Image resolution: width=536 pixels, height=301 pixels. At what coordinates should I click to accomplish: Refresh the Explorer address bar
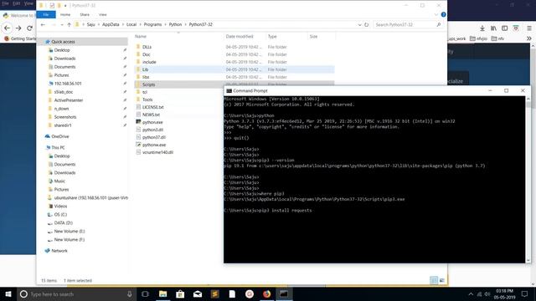(367, 24)
